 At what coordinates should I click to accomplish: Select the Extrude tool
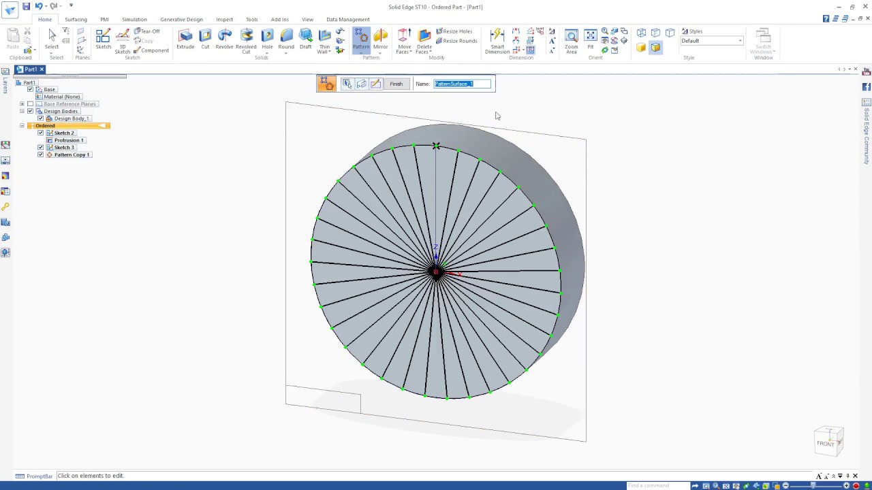click(x=185, y=39)
